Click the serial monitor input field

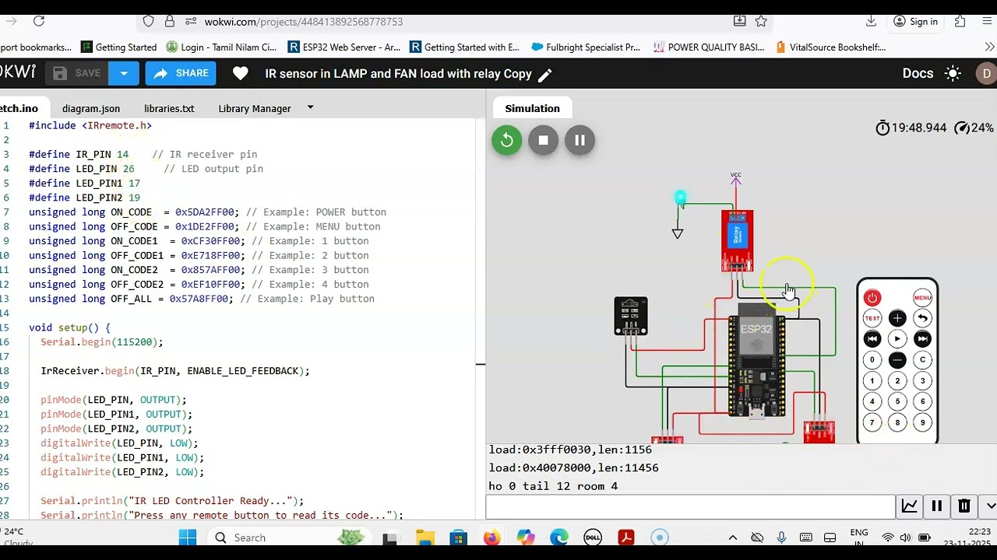point(690,506)
